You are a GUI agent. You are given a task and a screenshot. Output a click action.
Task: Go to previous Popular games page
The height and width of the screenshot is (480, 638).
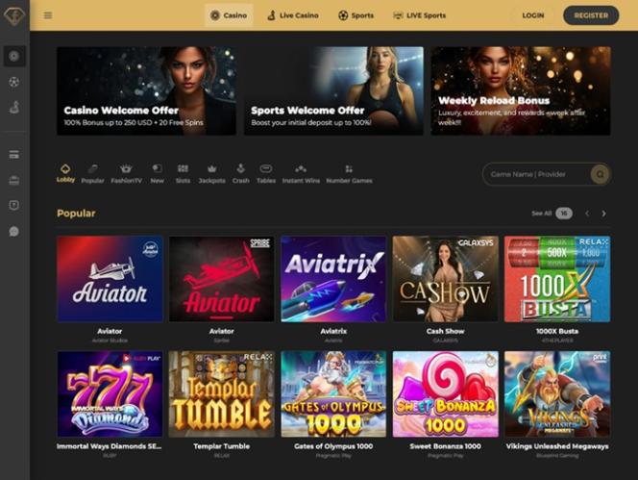pyautogui.click(x=587, y=214)
